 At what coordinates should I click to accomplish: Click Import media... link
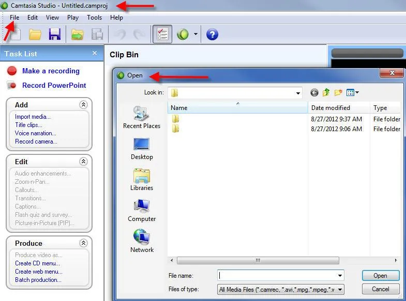pos(33,117)
